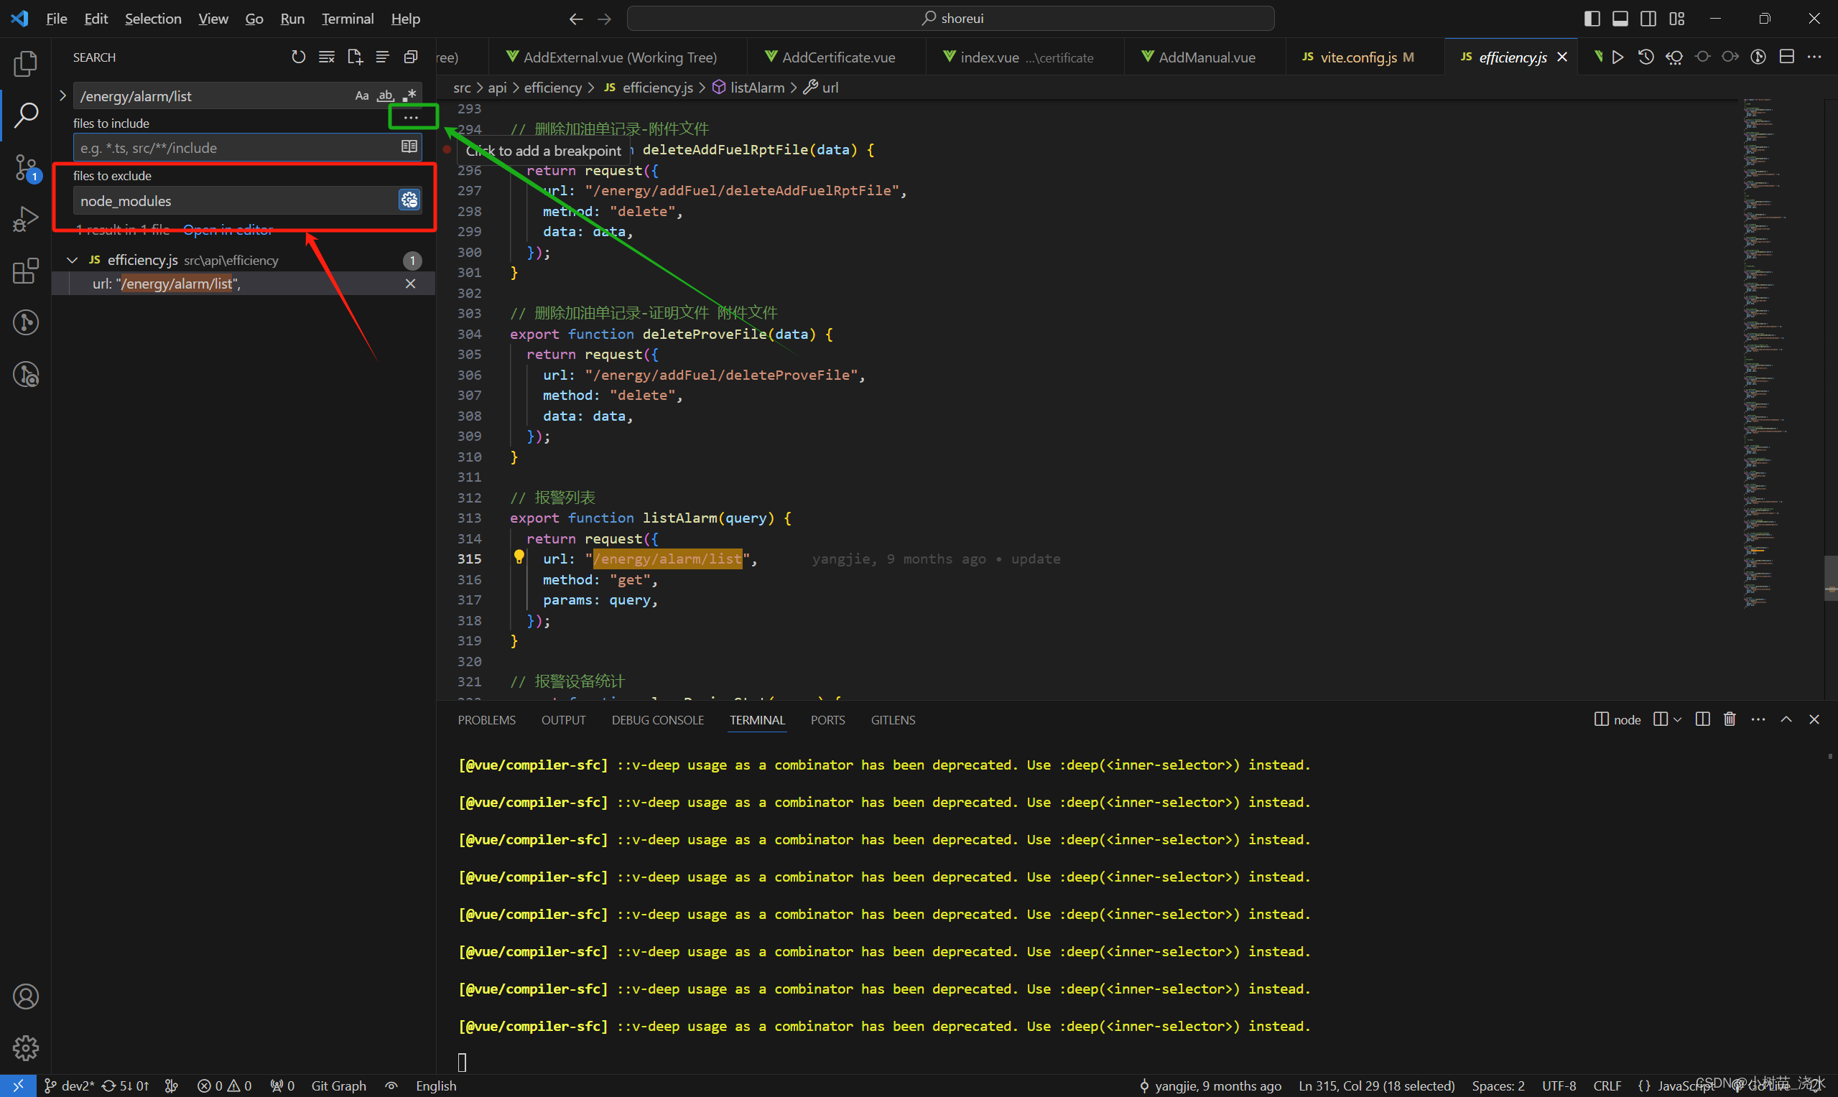1838x1097 pixels.
Task: Open Source Control view in activity bar
Action: tap(26, 167)
